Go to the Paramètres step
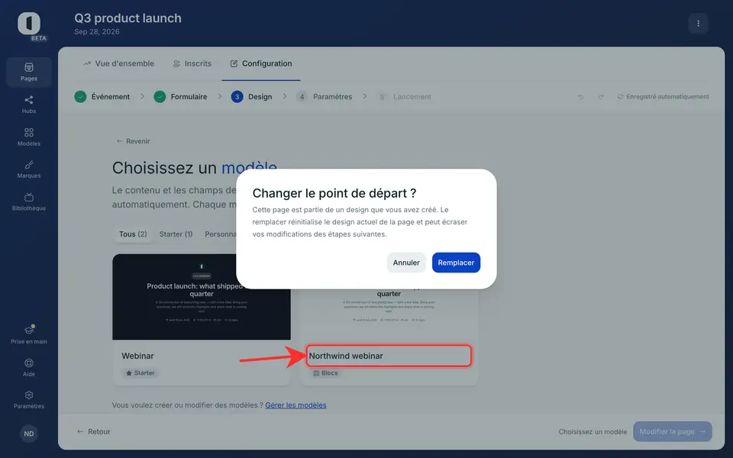The image size is (733, 458). coord(325,97)
